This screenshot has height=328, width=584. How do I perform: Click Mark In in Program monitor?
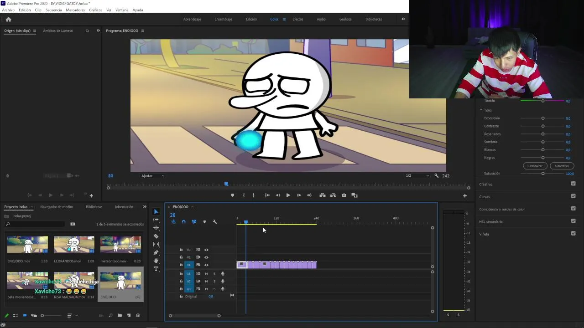[244, 195]
